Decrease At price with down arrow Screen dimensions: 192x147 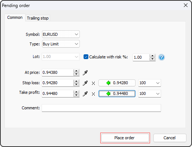76,74
